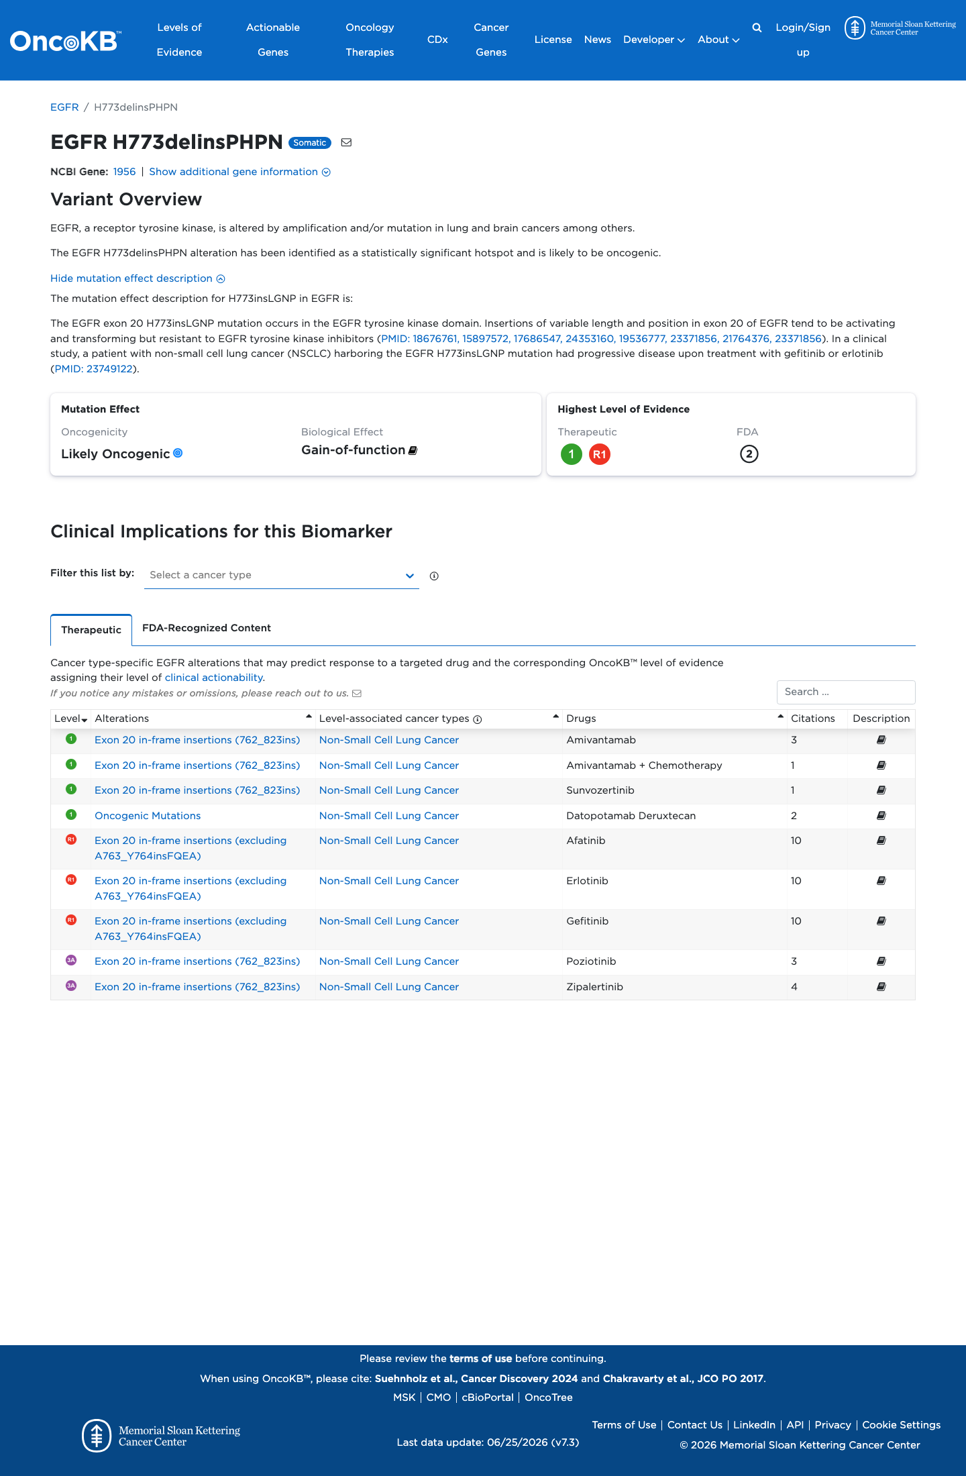Open Suehnholz et al. citation link
The width and height of the screenshot is (966, 1476).
tap(476, 1379)
